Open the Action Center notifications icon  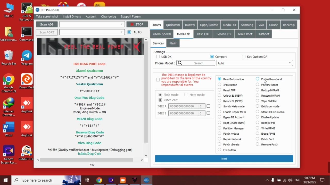coord(322,180)
